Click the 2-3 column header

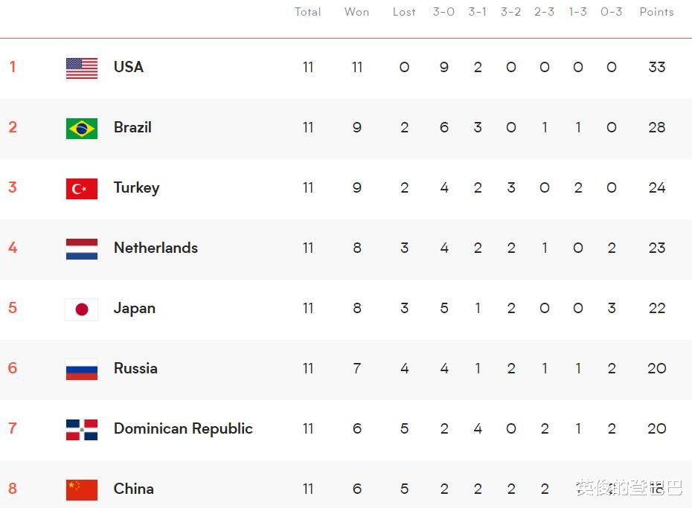[x=544, y=12]
